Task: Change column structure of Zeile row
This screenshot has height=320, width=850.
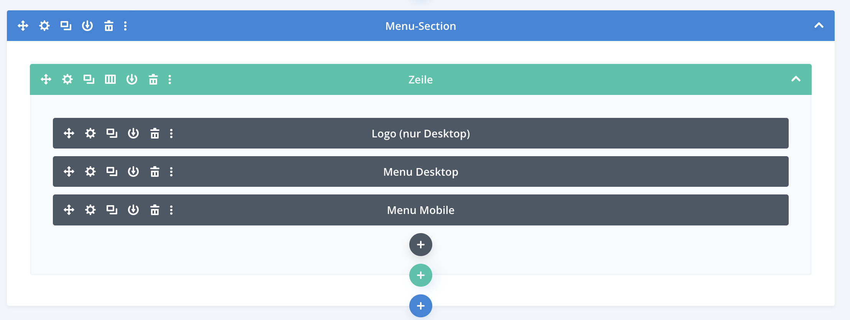Action: (x=110, y=79)
